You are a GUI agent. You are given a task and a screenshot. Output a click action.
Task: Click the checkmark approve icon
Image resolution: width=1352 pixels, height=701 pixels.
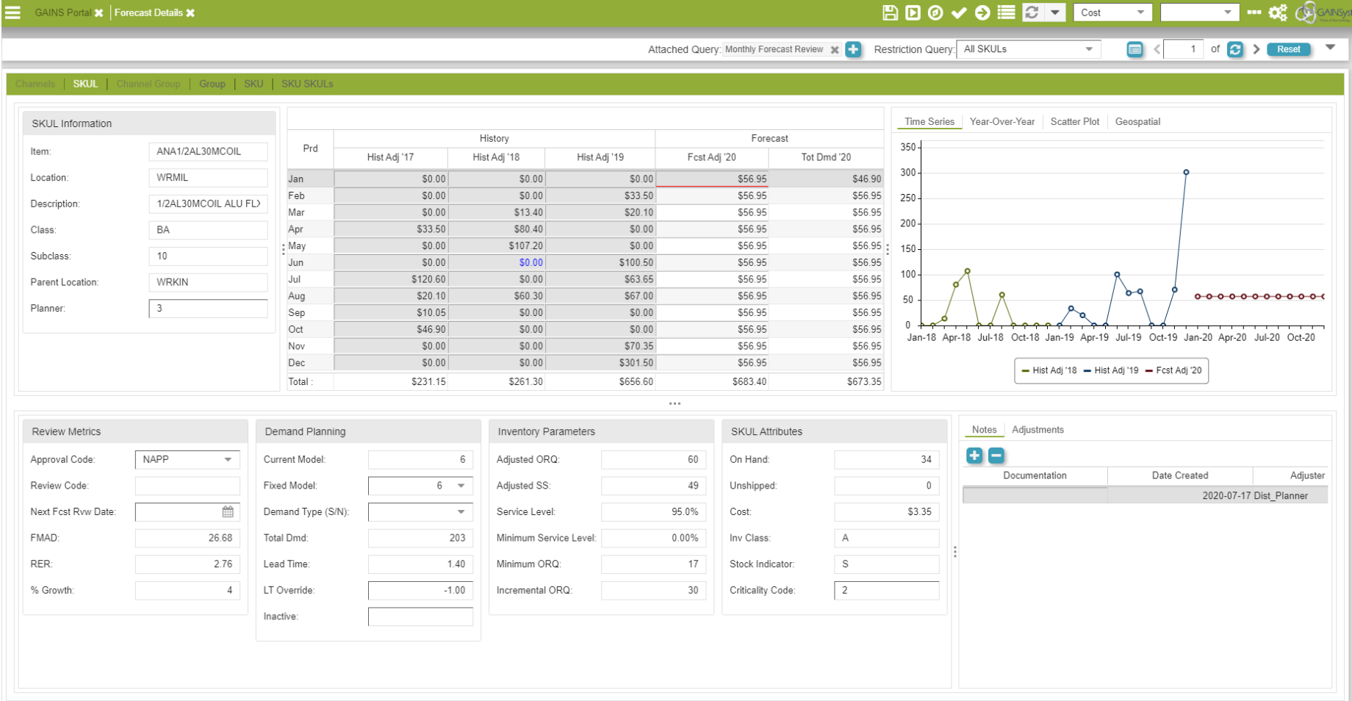[959, 12]
